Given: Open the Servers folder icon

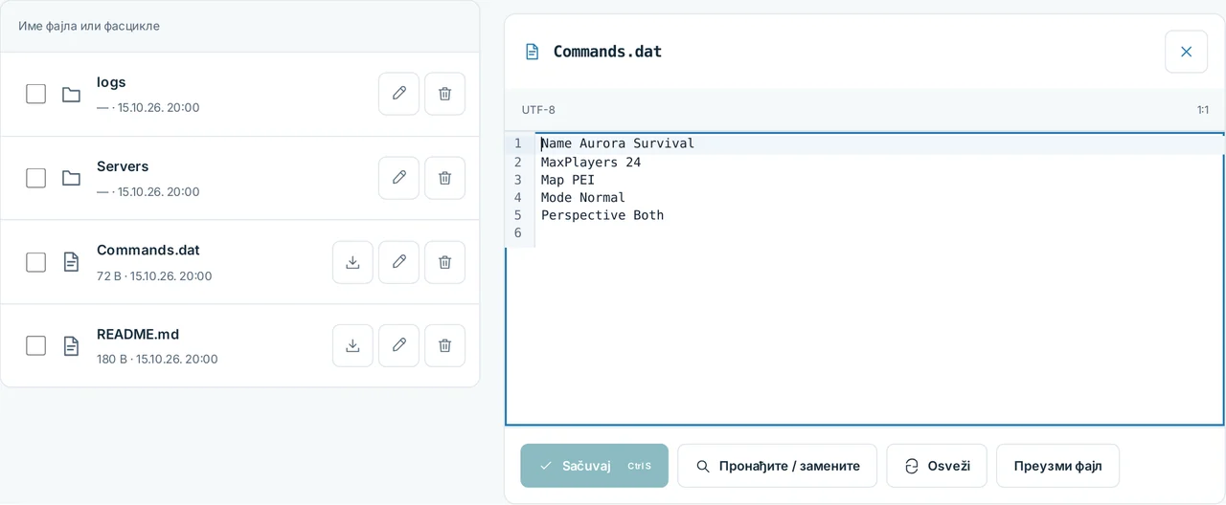Looking at the screenshot, I should point(71,178).
